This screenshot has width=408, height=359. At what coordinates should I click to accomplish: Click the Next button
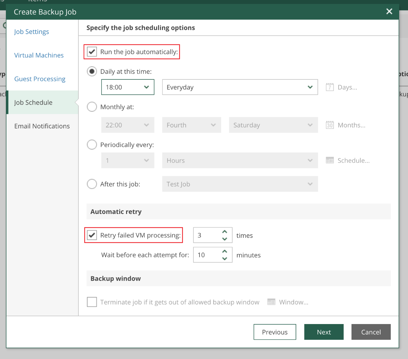tap(324, 332)
